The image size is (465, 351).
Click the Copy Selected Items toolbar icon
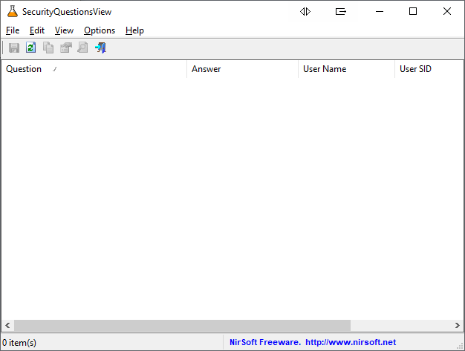pyautogui.click(x=48, y=47)
